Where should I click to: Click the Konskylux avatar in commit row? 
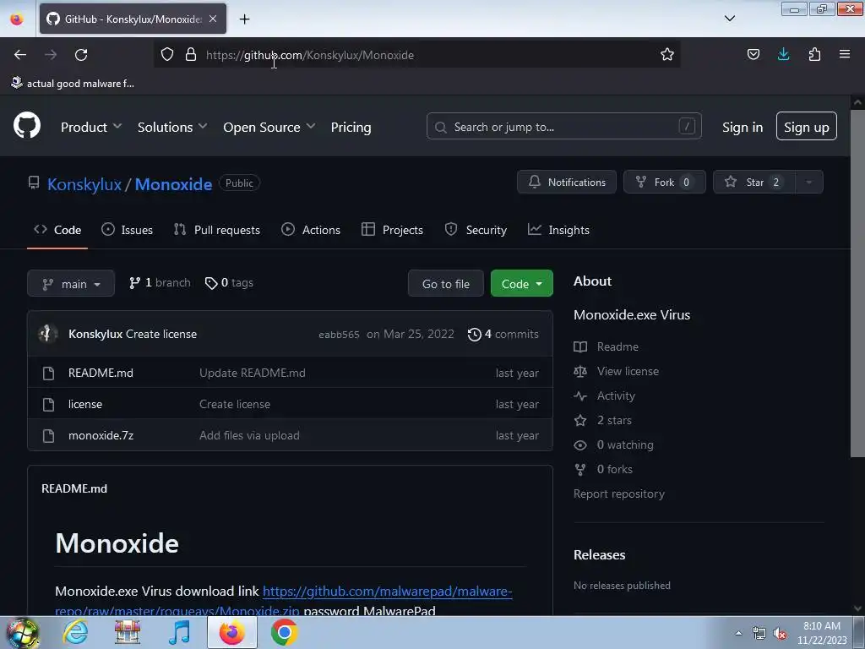[48, 334]
